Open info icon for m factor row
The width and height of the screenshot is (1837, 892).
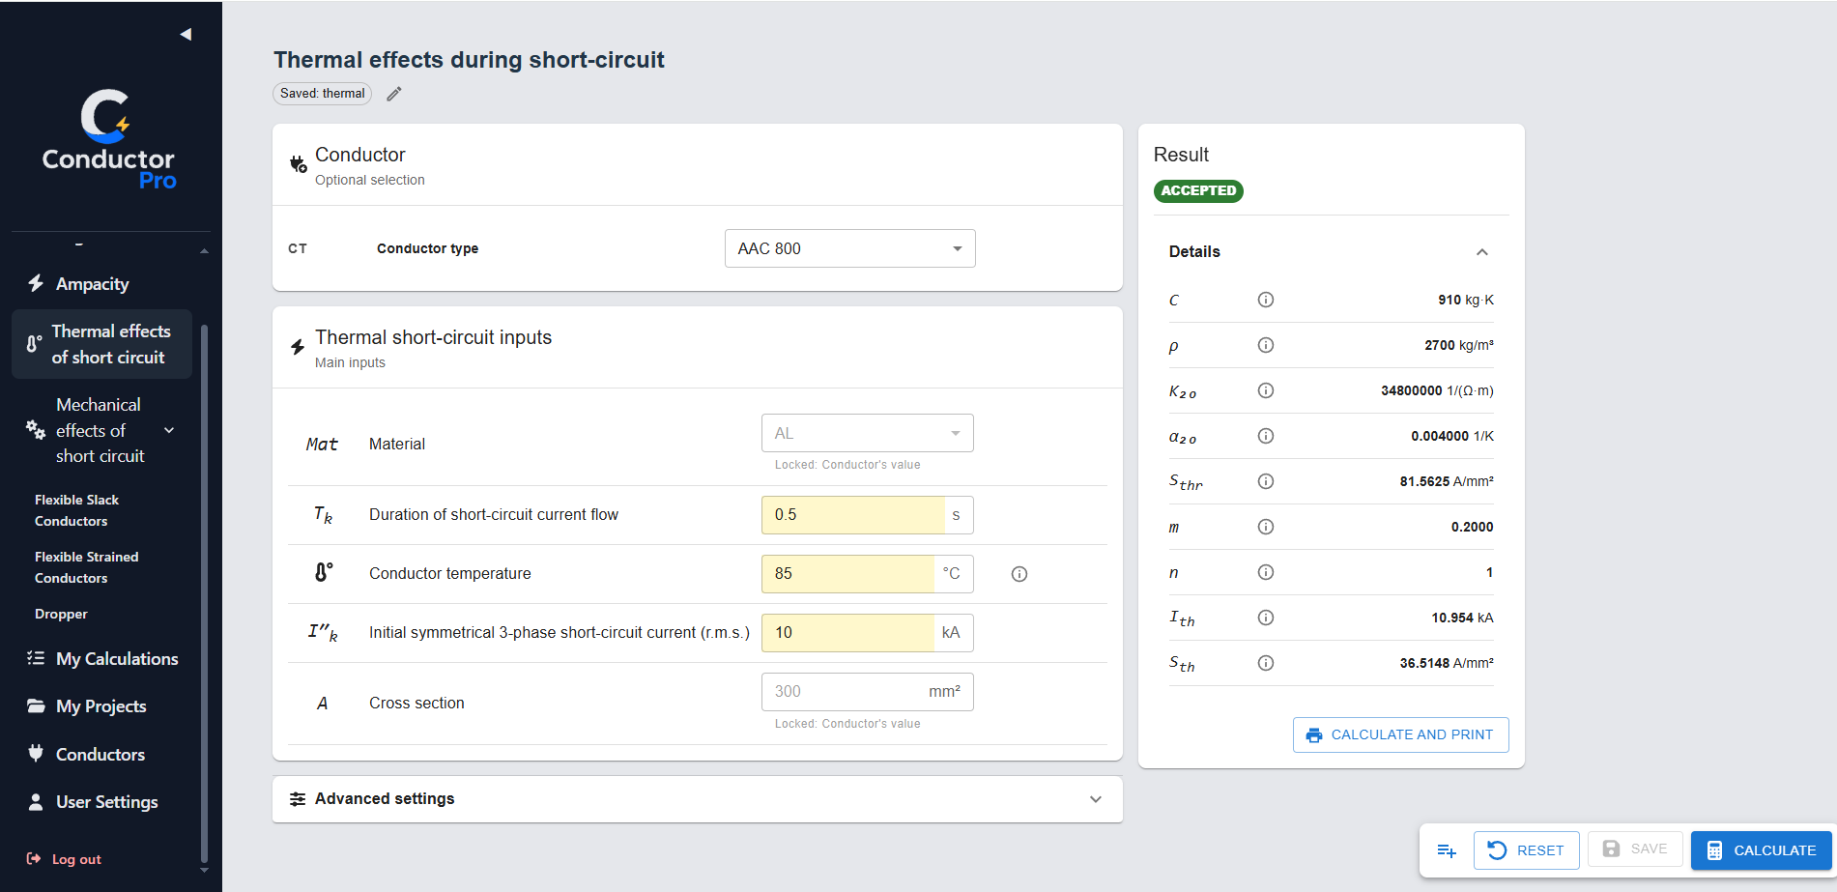tap(1266, 527)
